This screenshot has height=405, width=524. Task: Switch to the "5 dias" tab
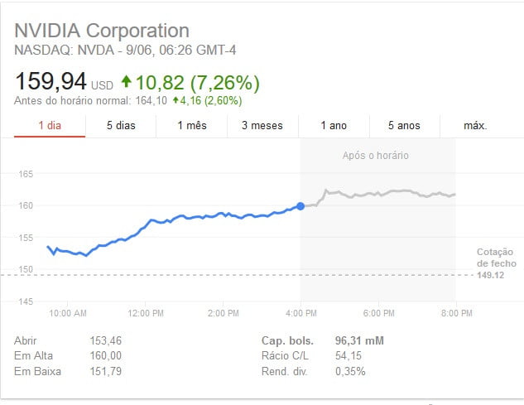pyautogui.click(x=121, y=126)
